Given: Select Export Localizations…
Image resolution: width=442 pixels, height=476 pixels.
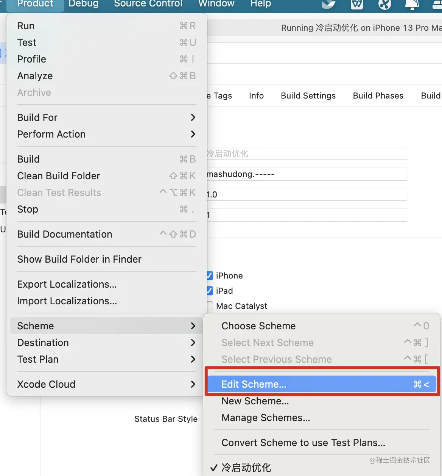Looking at the screenshot, I should [x=107, y=284].
